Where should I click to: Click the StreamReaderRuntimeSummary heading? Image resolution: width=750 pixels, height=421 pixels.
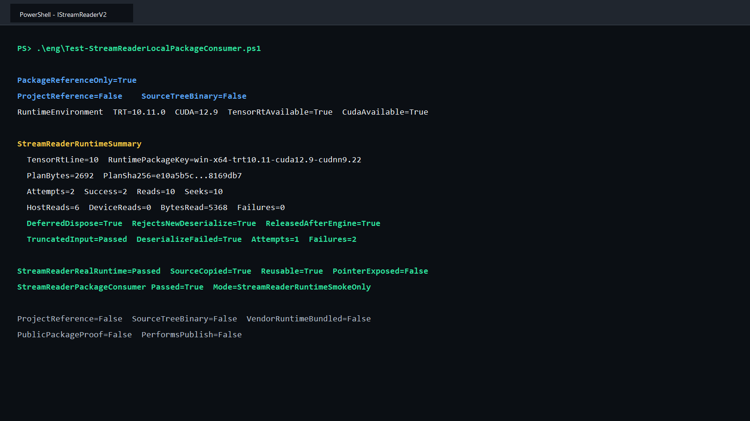point(79,144)
